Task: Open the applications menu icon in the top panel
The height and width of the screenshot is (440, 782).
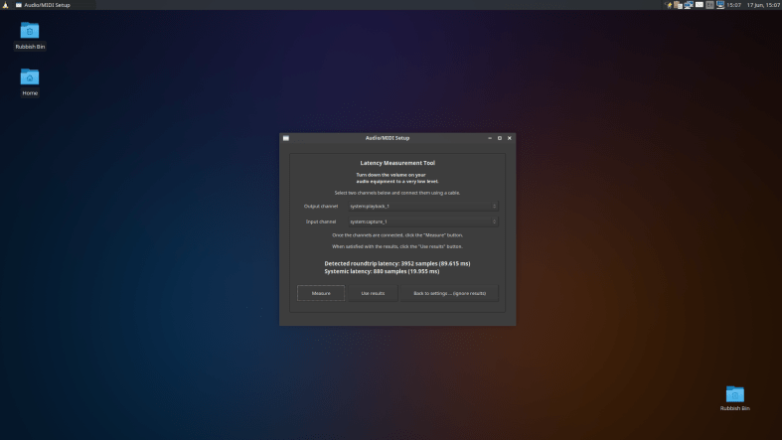Action: 6,5
